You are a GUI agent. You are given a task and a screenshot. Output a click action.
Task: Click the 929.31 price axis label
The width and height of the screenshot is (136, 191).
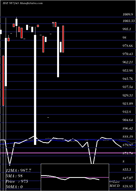click(128, 95)
